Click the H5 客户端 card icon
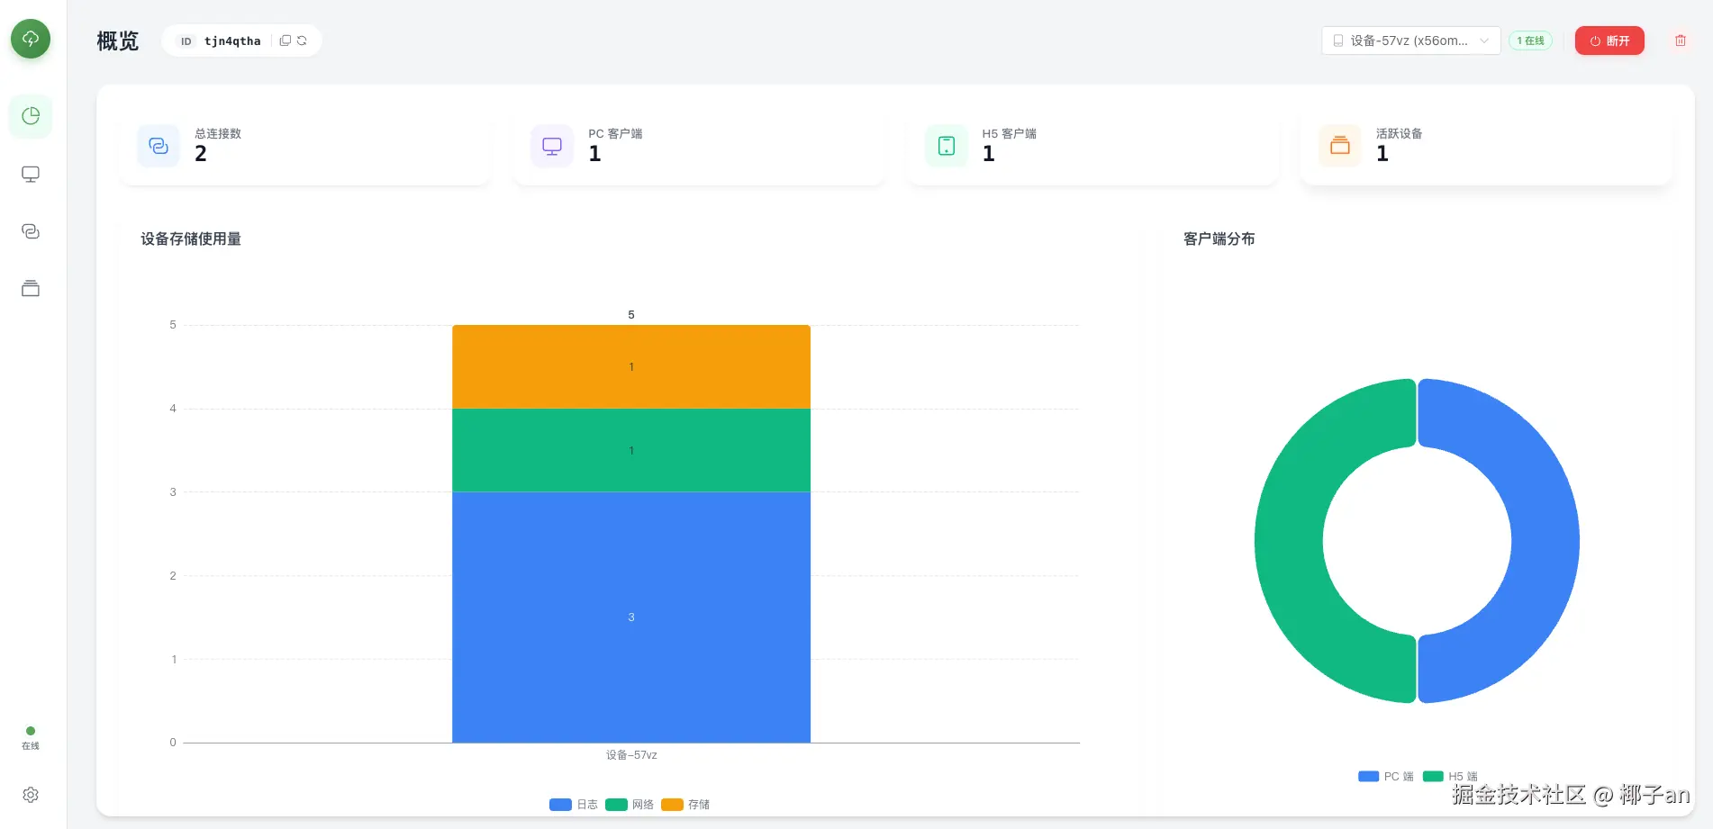Screen dimensions: 1713x829 pos(947,146)
